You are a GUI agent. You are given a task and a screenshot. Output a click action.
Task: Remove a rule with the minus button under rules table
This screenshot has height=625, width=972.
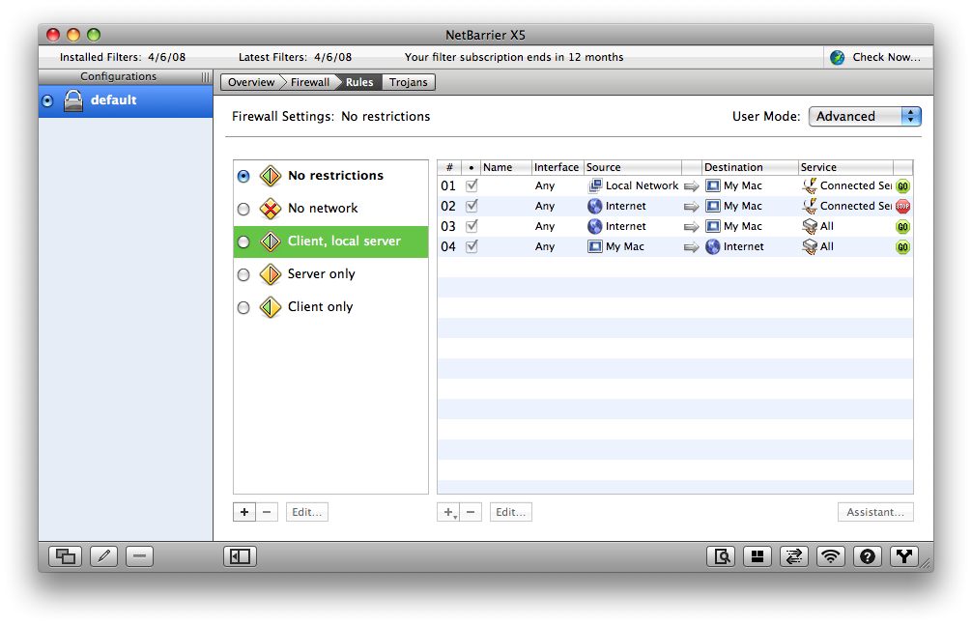click(471, 512)
